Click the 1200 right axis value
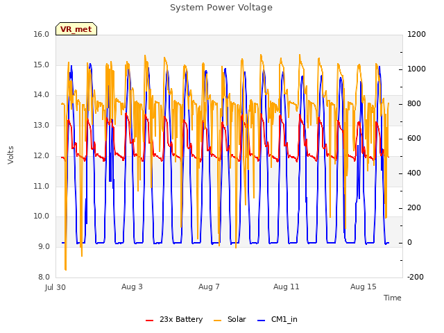Image resolution: width=444 pixels, height=333 pixels. [416, 34]
